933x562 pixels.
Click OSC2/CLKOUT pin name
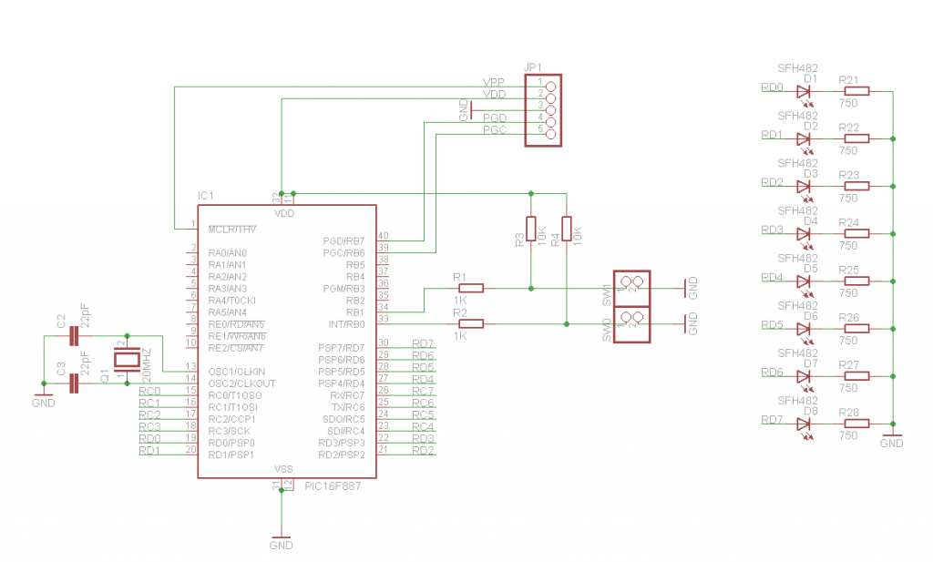click(x=241, y=383)
